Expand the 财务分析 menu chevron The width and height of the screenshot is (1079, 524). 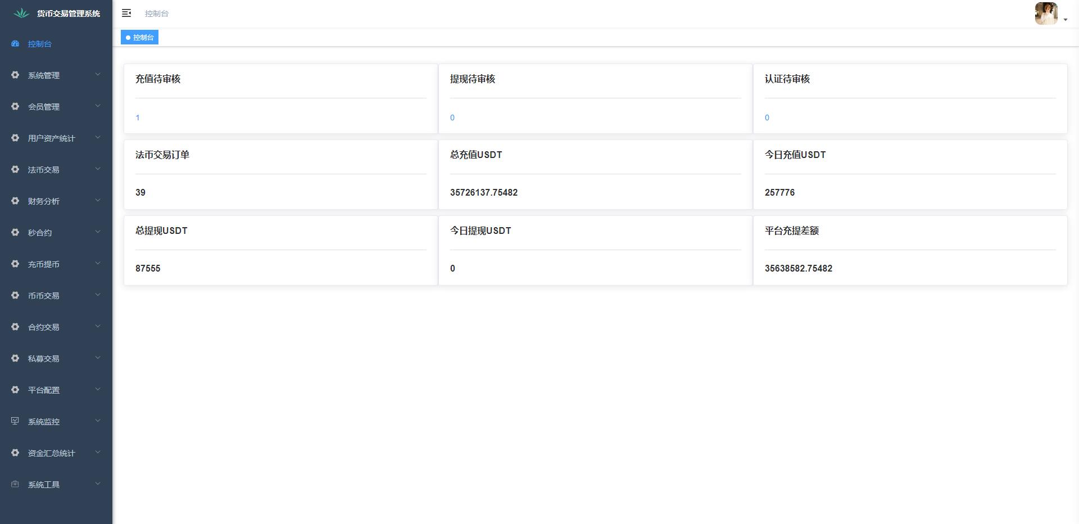pyautogui.click(x=98, y=200)
